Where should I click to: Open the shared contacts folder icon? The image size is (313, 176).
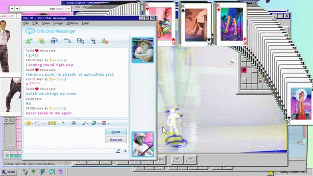[41, 41]
